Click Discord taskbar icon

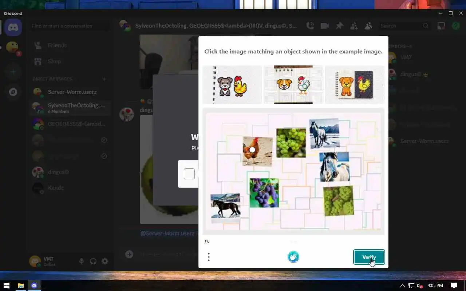34,286
